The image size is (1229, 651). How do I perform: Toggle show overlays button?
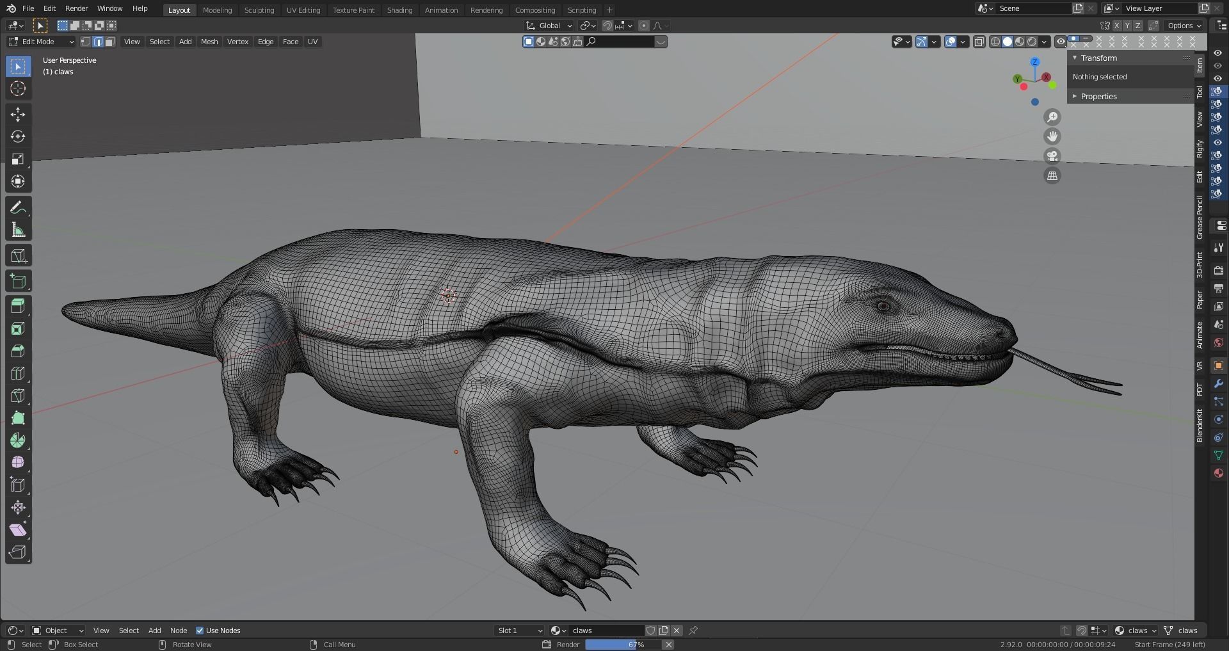(x=951, y=42)
